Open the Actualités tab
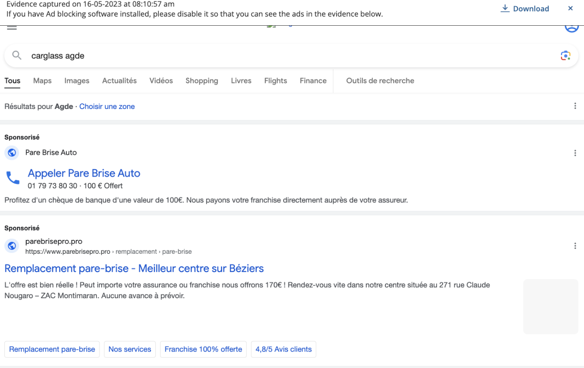This screenshot has height=368, width=584. 119,81
